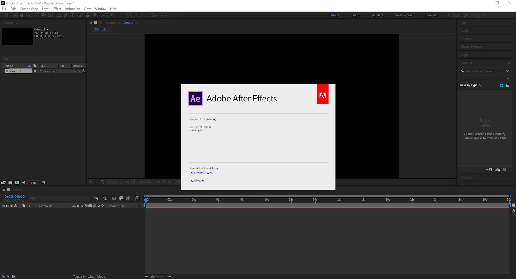Screen dimensions: 516x279
Task: Toggle Motion Blur enable switch in timeline
Action: [x=128, y=198]
